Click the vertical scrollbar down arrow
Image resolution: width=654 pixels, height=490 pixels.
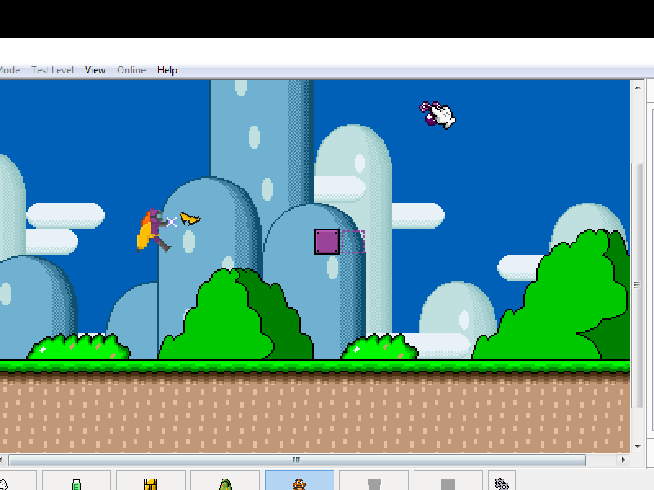[x=638, y=446]
